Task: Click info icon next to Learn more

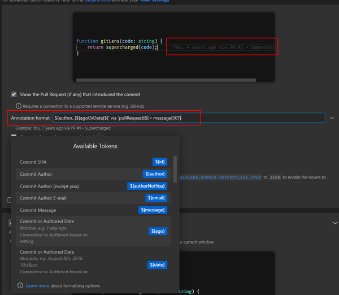Action: tap(20, 285)
